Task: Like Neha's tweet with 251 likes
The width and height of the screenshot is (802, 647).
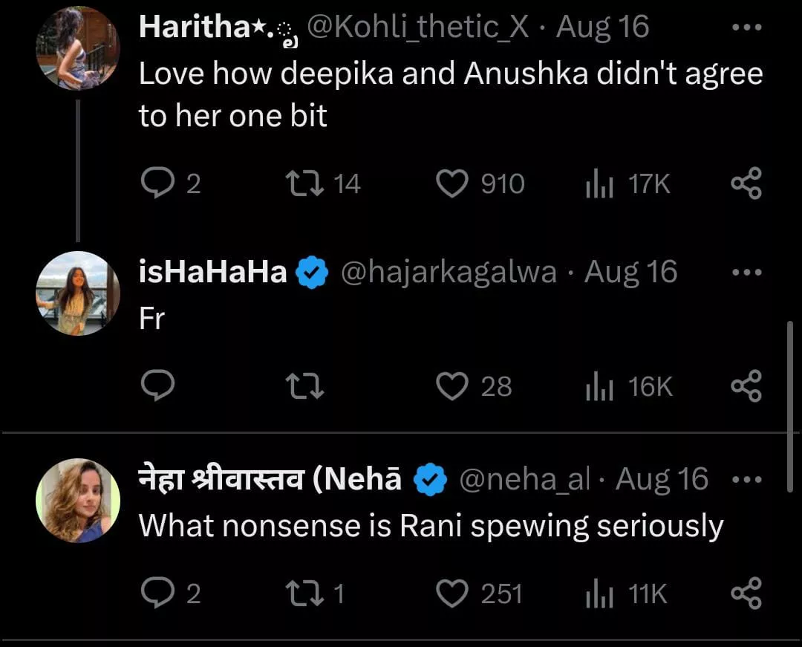Action: (451, 594)
